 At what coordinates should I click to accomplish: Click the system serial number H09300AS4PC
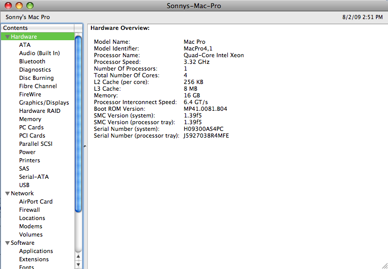click(204, 129)
